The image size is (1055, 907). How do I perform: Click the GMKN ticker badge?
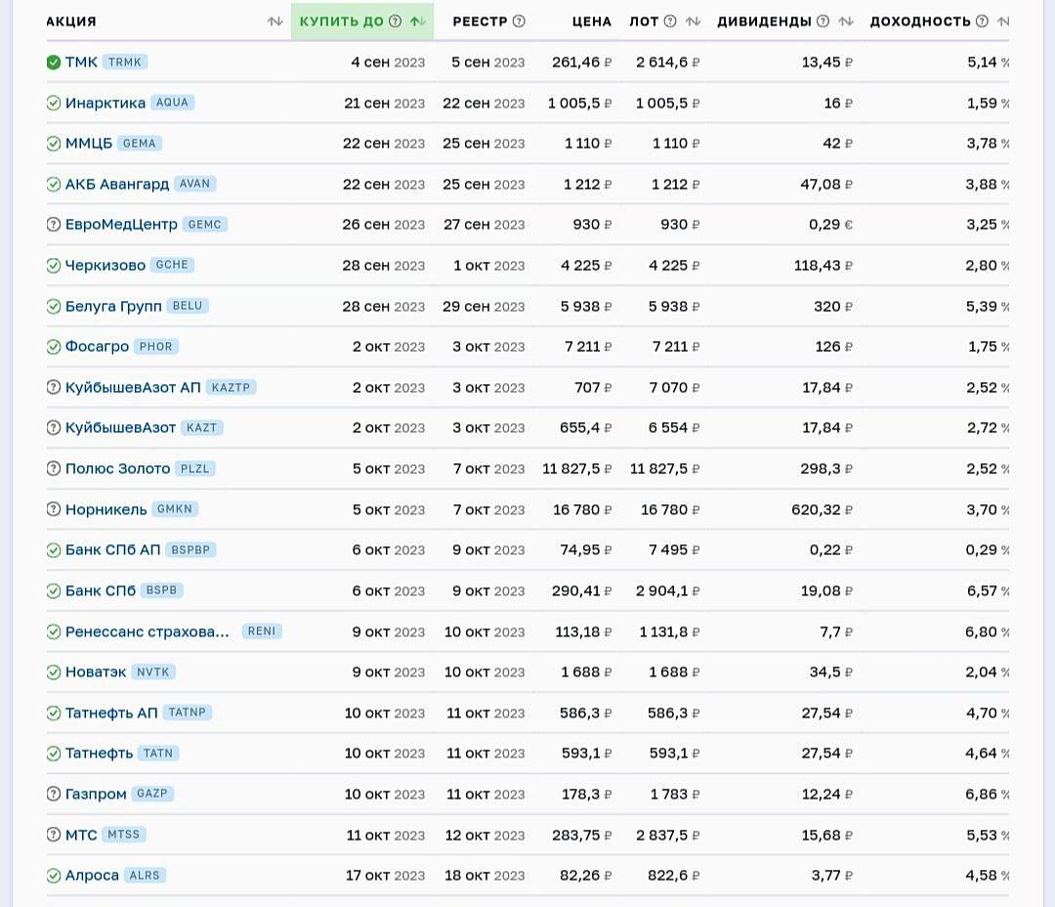pyautogui.click(x=175, y=509)
